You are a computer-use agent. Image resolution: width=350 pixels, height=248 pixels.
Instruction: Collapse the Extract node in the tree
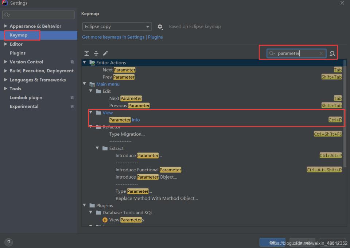[x=97, y=148]
